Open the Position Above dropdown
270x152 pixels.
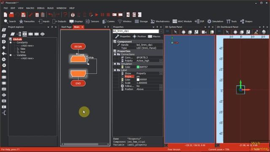tap(161, 89)
